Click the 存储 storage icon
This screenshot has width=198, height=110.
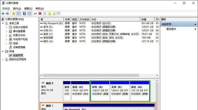click(x=7, y=51)
